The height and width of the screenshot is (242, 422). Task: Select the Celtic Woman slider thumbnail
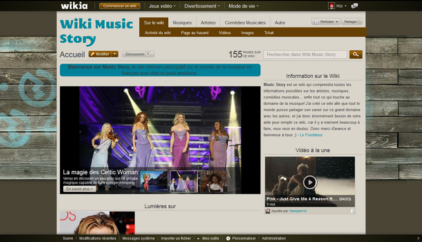pos(184,181)
